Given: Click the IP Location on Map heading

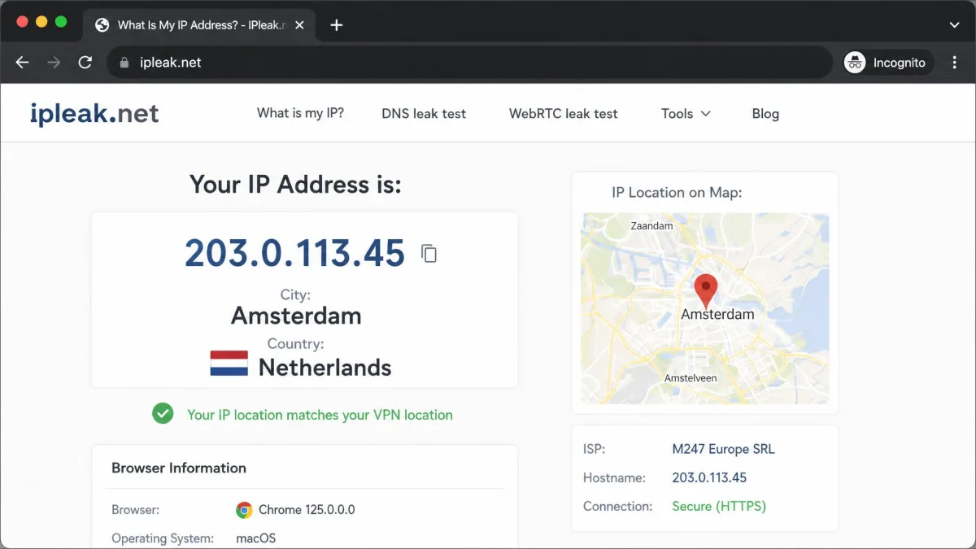Looking at the screenshot, I should click(x=677, y=193).
